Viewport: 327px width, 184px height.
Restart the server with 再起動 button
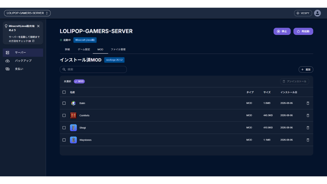(303, 31)
